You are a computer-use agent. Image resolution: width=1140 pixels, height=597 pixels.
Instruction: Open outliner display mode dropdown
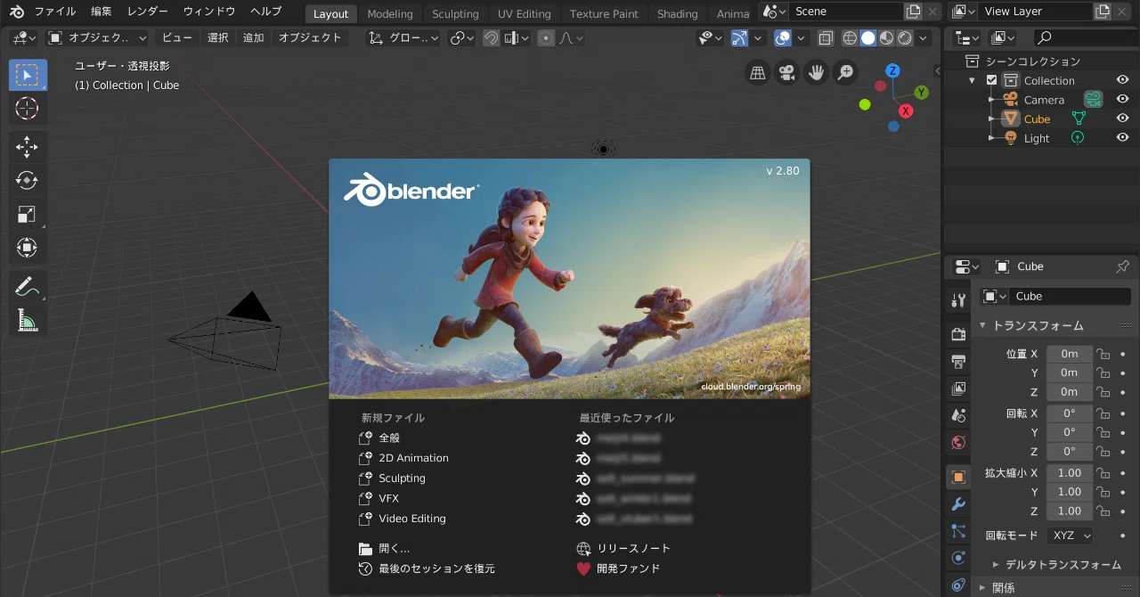click(x=1003, y=38)
